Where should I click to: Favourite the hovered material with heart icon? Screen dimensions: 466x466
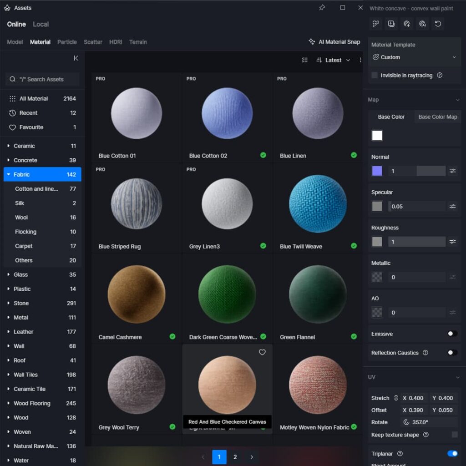(262, 352)
